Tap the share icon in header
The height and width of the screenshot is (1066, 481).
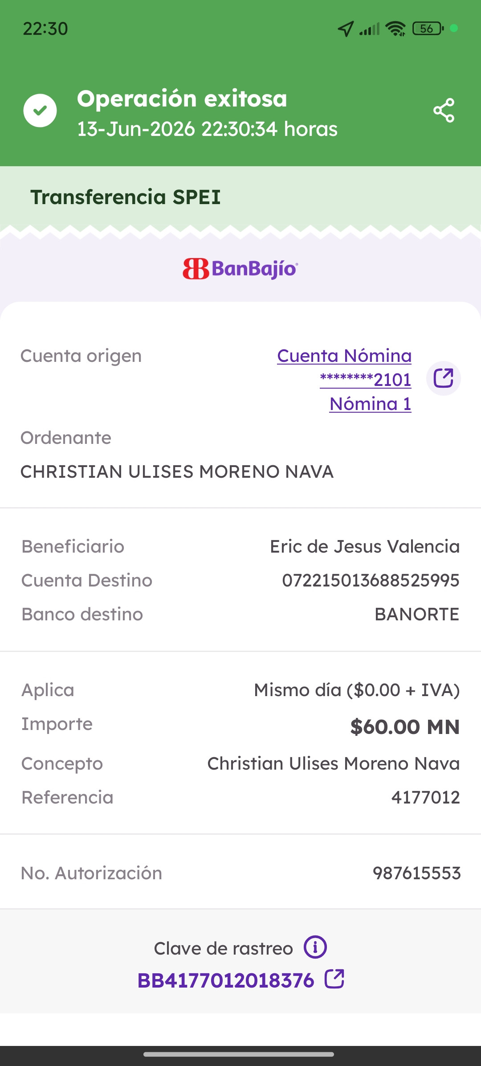click(x=444, y=110)
